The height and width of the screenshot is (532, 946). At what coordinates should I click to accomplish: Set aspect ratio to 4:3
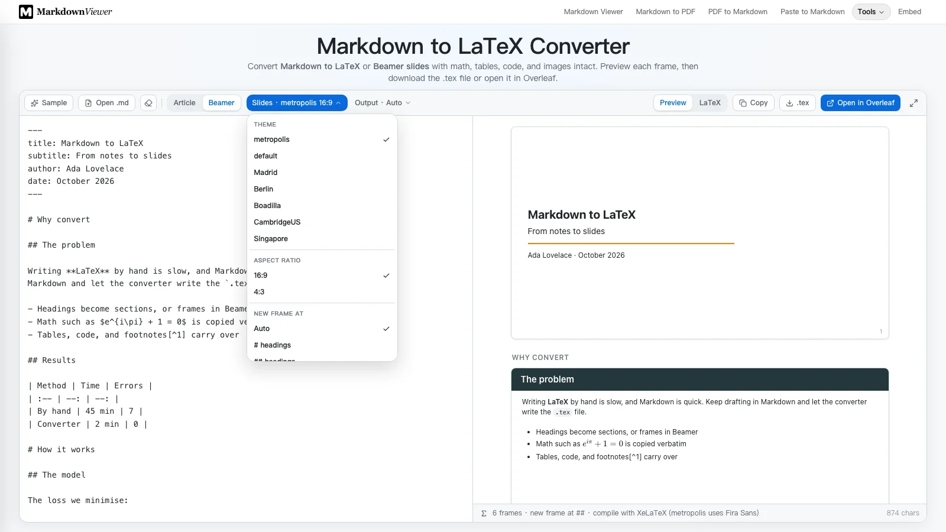[322, 292]
